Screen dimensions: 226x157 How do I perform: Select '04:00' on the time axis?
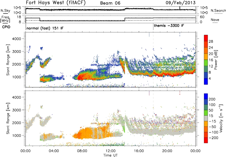54,151
